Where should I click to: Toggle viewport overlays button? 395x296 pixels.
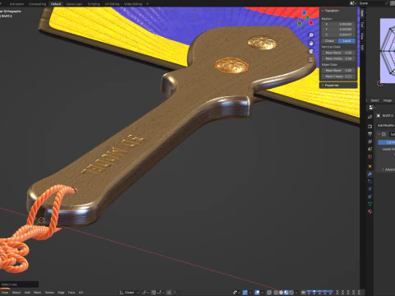pyautogui.click(x=257, y=293)
